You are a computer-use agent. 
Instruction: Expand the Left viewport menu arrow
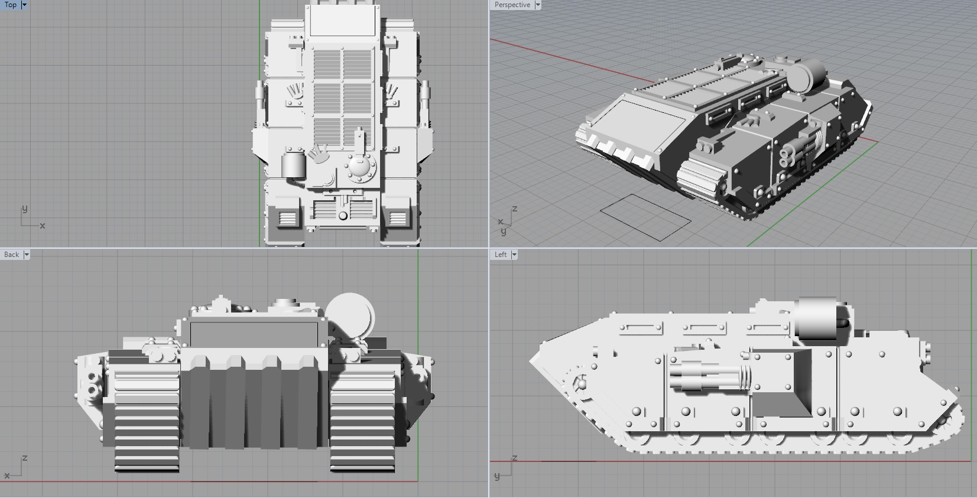(x=514, y=255)
